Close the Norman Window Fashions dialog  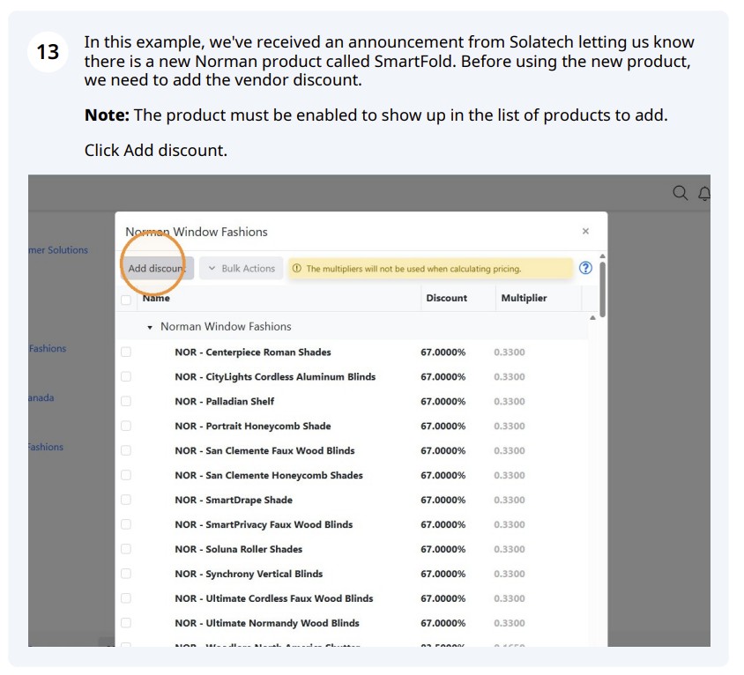pyautogui.click(x=585, y=231)
